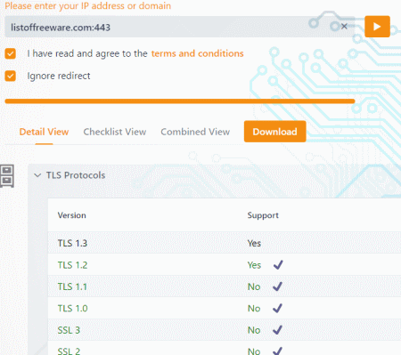Uncheck the terms and conditions agreement checkbox
This screenshot has height=355, width=401.
(x=11, y=53)
